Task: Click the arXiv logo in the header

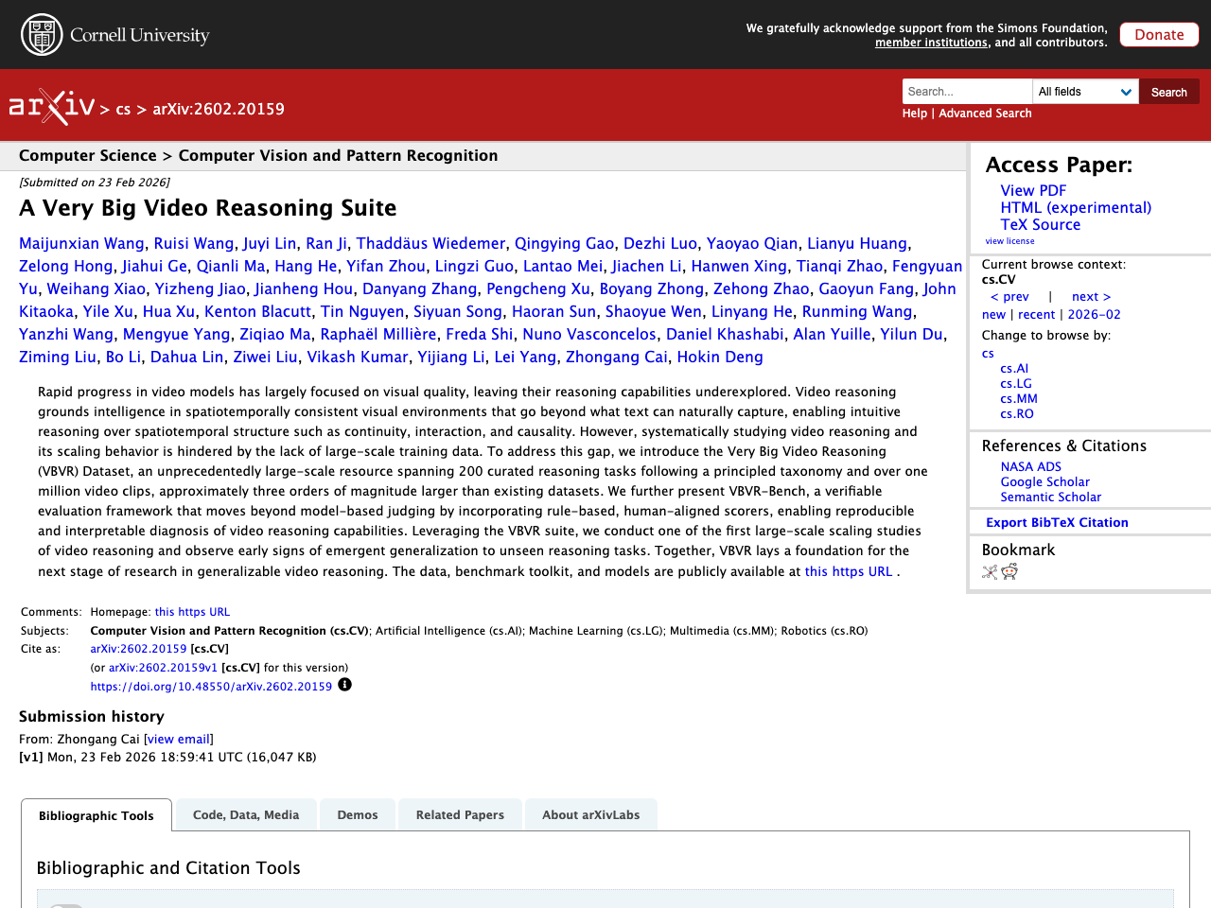Action: (x=51, y=106)
